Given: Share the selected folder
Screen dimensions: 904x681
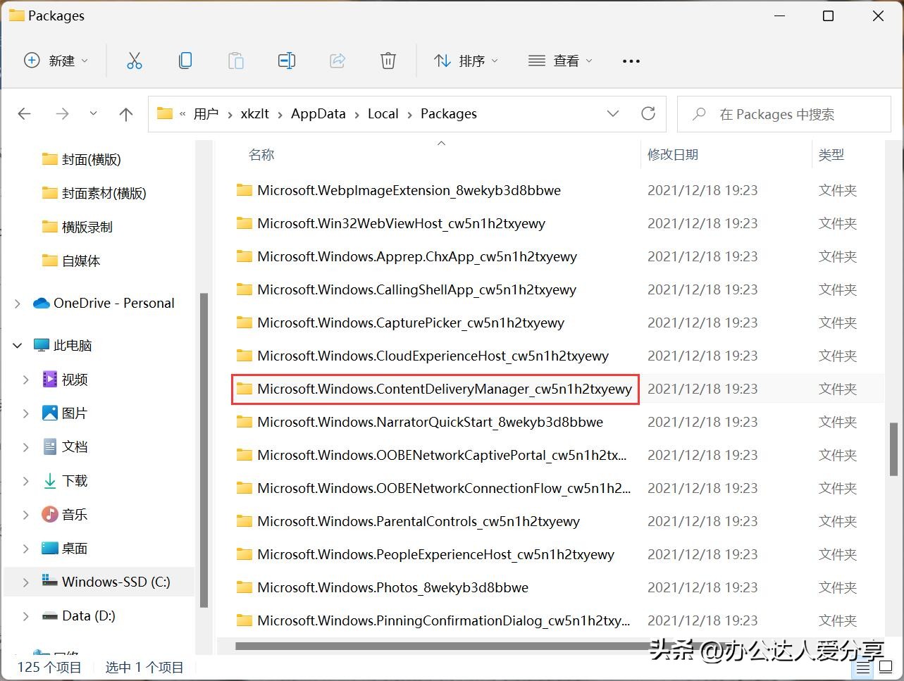Looking at the screenshot, I should point(338,61).
